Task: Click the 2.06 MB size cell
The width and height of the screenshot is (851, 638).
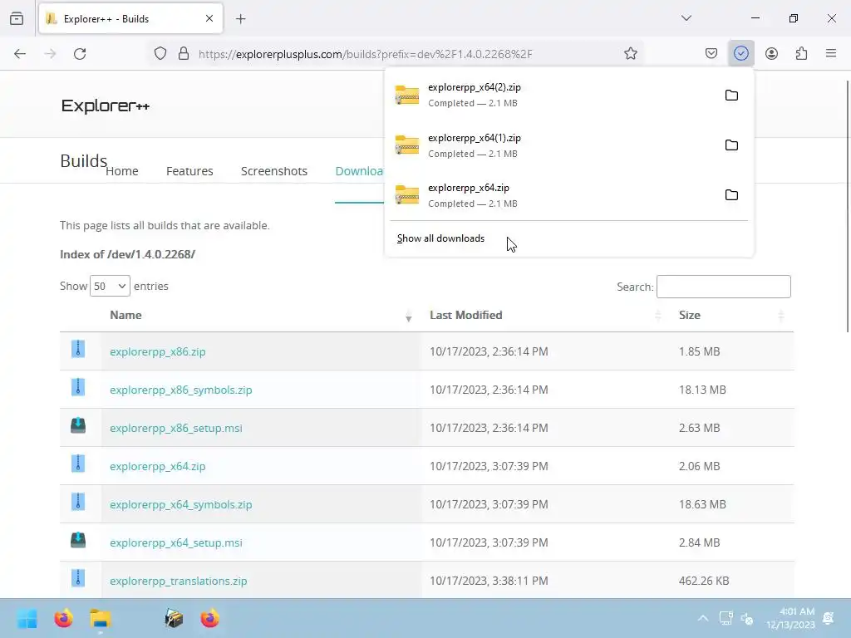Action: 699,467
